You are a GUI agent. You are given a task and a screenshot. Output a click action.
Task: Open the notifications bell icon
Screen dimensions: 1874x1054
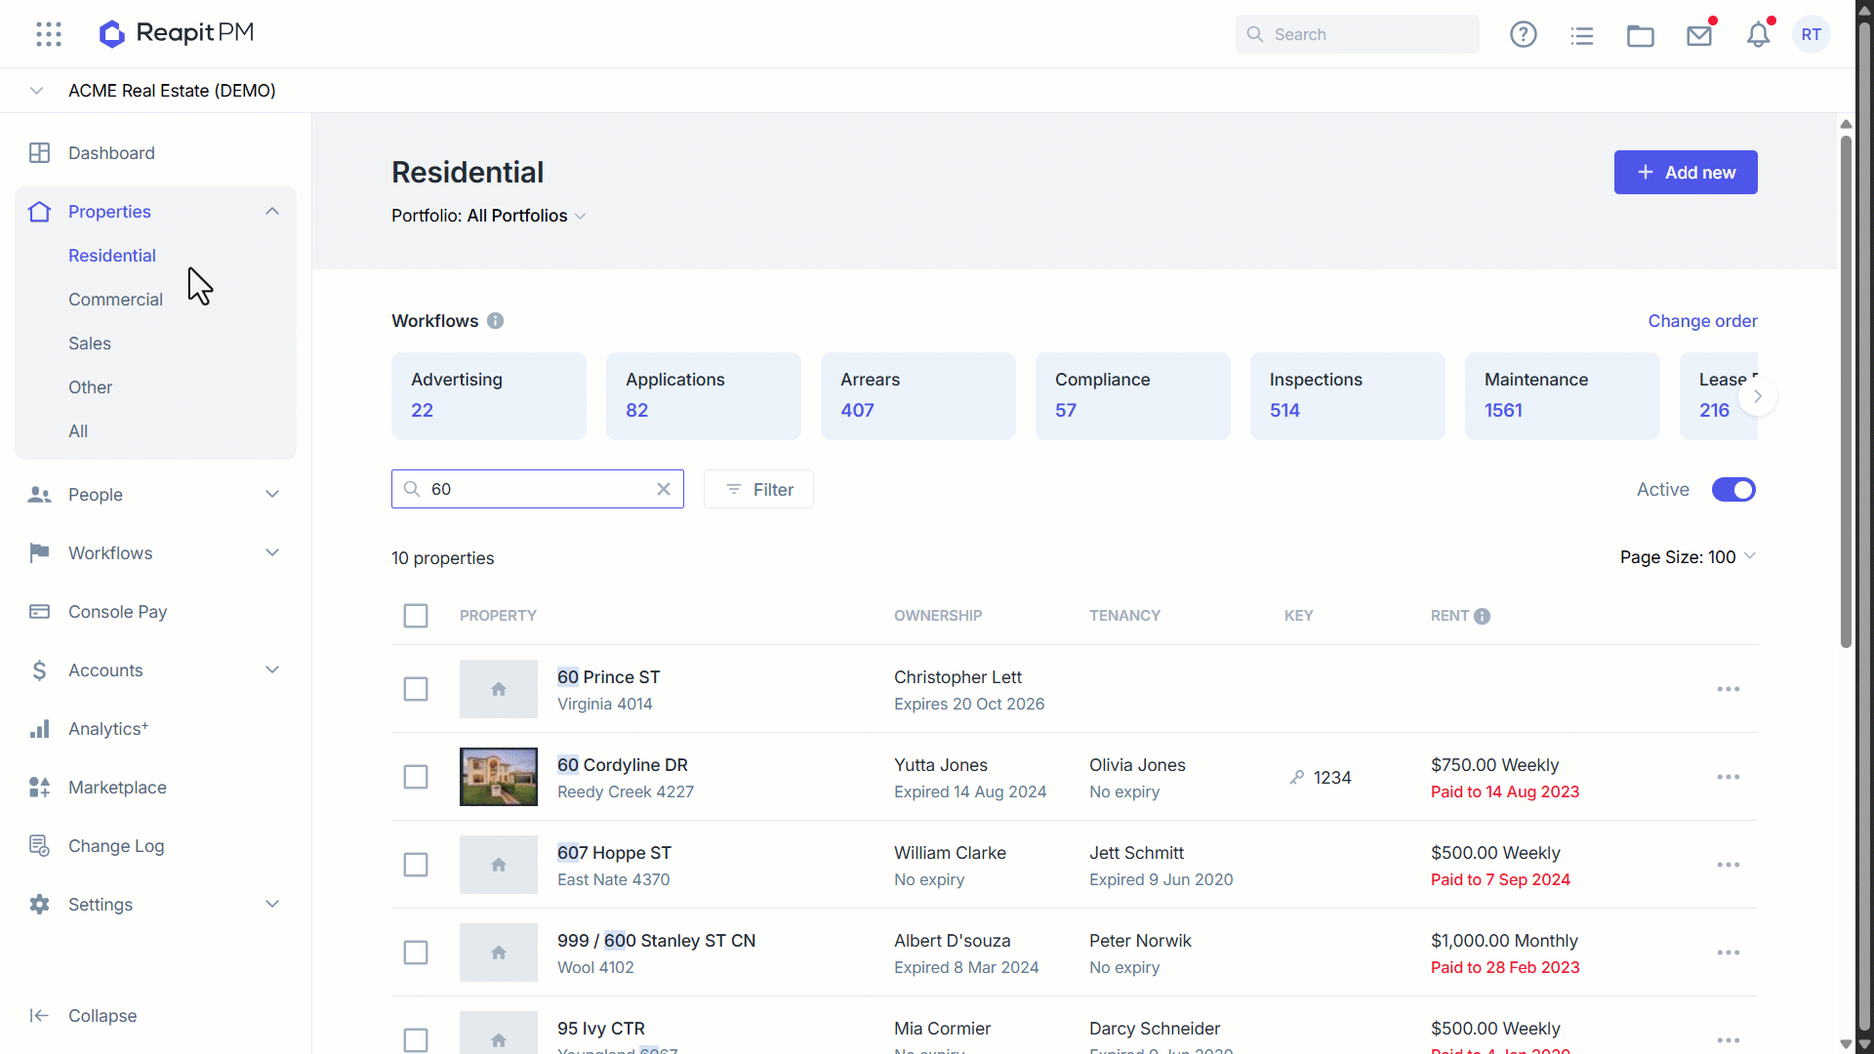1758,35
